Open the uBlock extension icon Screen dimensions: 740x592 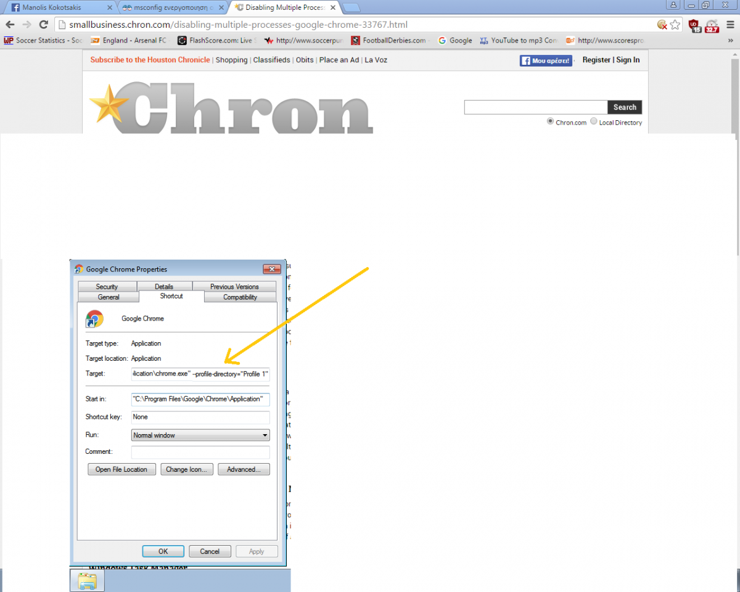point(695,25)
